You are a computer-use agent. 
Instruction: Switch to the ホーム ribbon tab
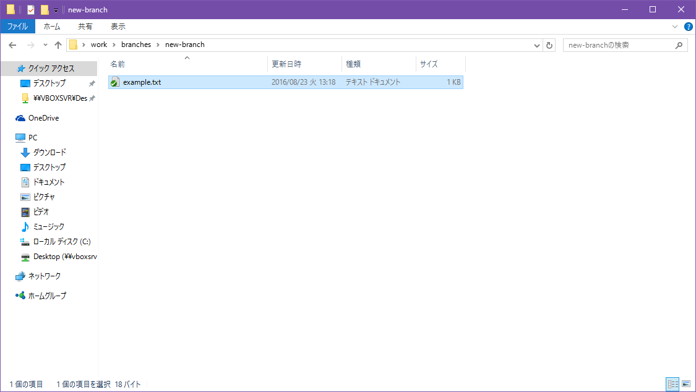click(x=52, y=26)
